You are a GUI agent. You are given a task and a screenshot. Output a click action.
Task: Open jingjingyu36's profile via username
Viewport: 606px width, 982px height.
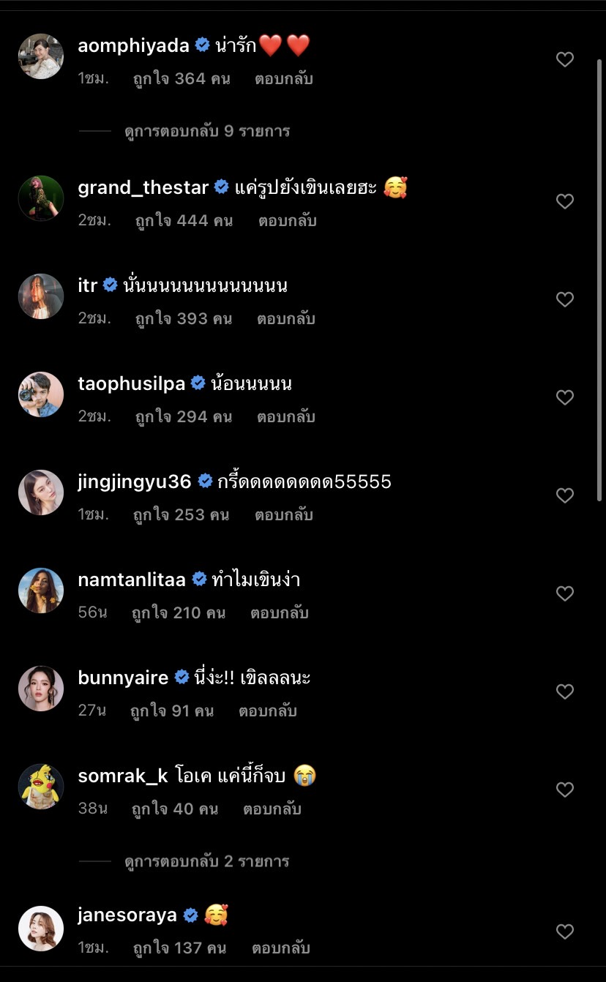pos(135,481)
